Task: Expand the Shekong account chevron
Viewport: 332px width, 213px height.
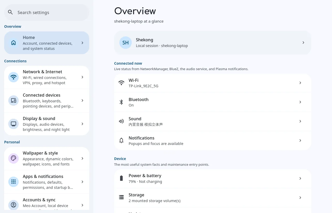Action: tap(303, 43)
